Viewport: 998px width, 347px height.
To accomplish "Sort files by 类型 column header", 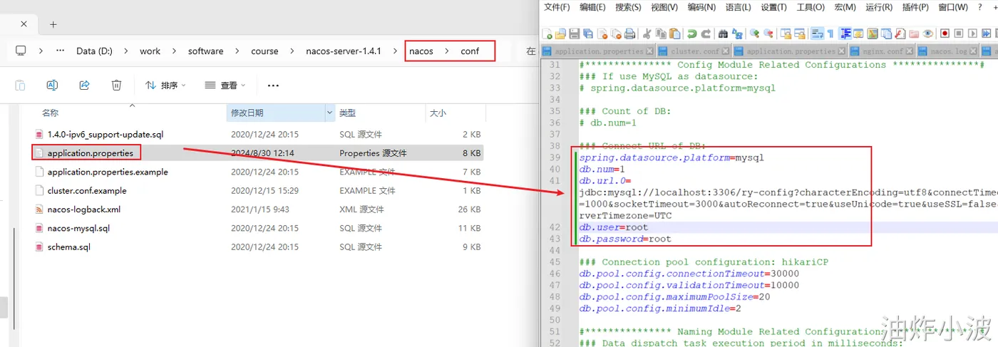I will click(x=347, y=113).
